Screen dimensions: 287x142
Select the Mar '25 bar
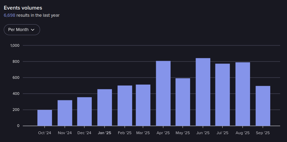pos(143,105)
